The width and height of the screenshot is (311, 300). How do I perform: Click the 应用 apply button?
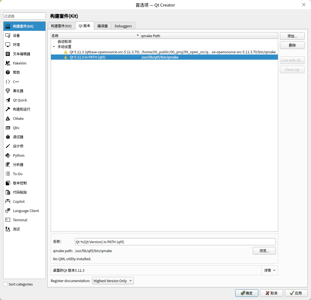tap(296, 293)
